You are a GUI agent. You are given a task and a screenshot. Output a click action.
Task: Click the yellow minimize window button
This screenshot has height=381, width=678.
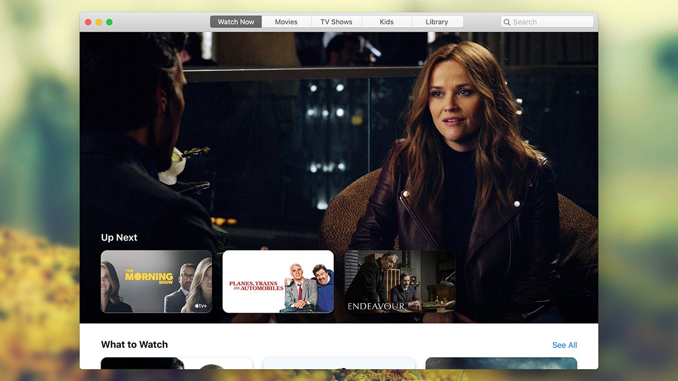(98, 21)
